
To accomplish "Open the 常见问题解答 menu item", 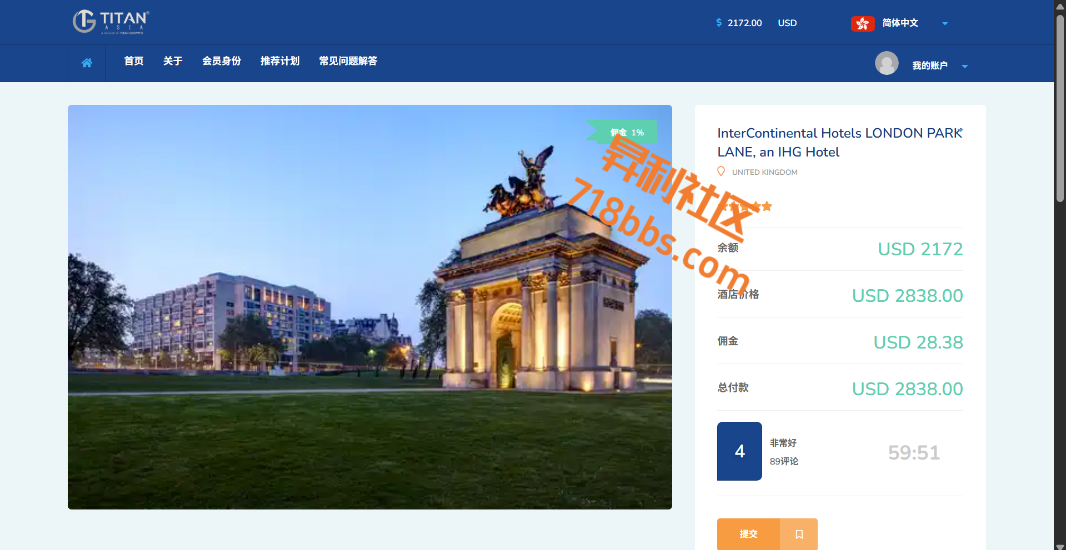I will tap(348, 61).
